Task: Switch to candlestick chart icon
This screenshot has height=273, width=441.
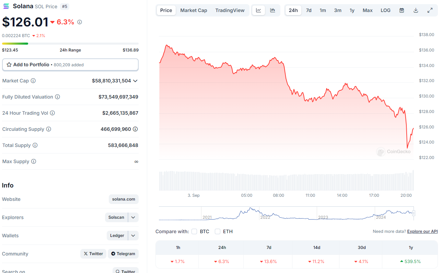Action: [x=272, y=10]
